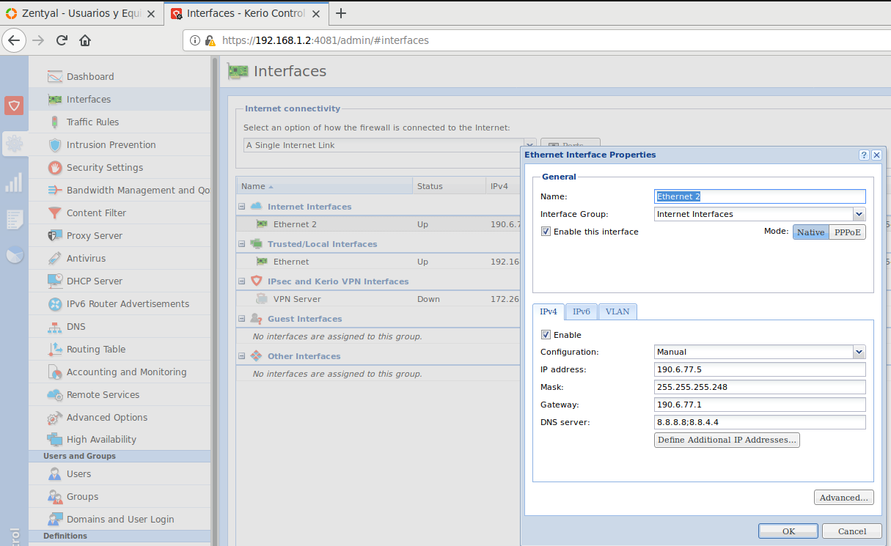
Task: Select the Traffic Rules traffic-light icon
Action: 55,122
